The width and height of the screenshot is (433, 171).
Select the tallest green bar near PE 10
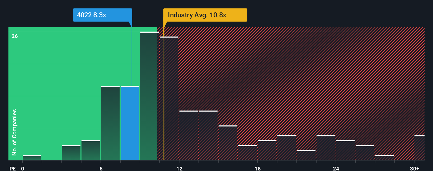149,96
